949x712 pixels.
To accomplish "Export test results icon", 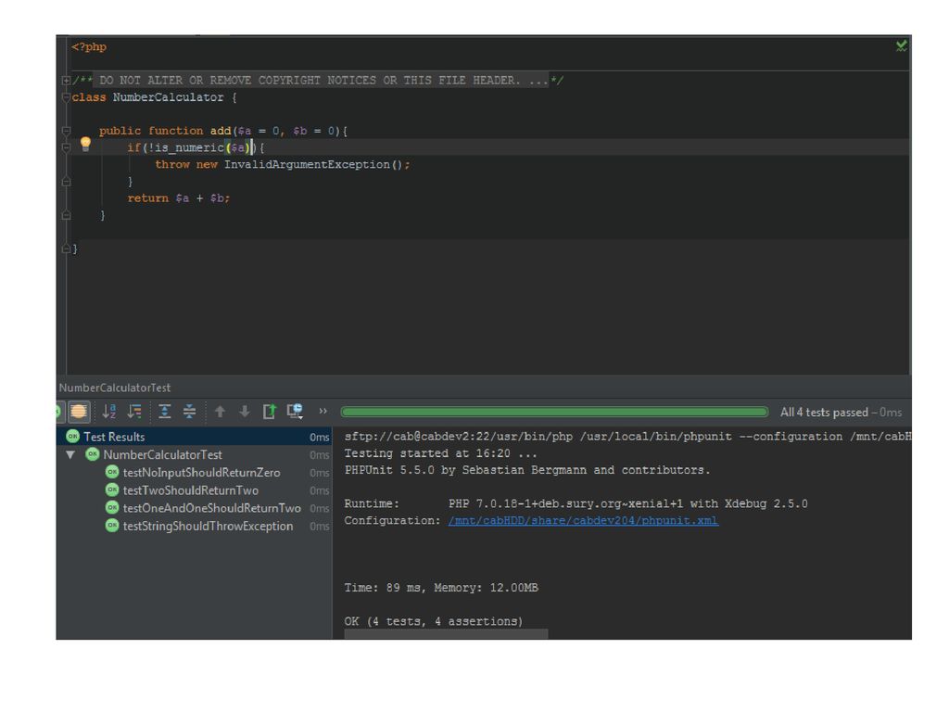I will tap(270, 412).
